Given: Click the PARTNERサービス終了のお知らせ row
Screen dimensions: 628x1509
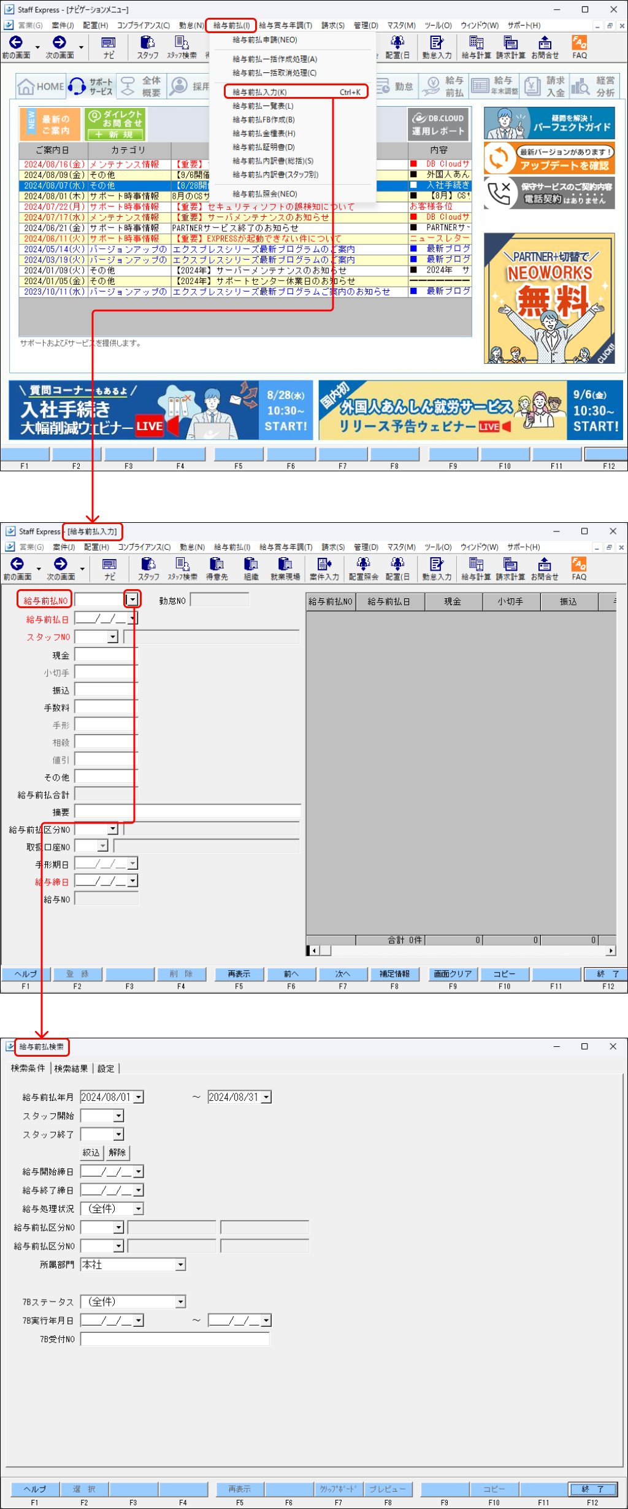Looking at the screenshot, I should [245, 228].
